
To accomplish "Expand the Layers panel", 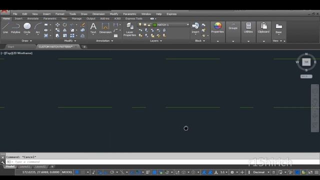I will 155,41.
